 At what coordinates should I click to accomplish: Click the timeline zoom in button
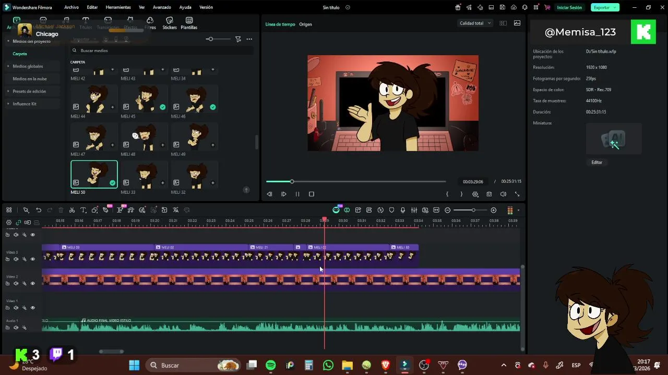494,210
